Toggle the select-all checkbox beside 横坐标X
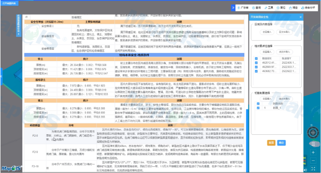 [256, 59]
